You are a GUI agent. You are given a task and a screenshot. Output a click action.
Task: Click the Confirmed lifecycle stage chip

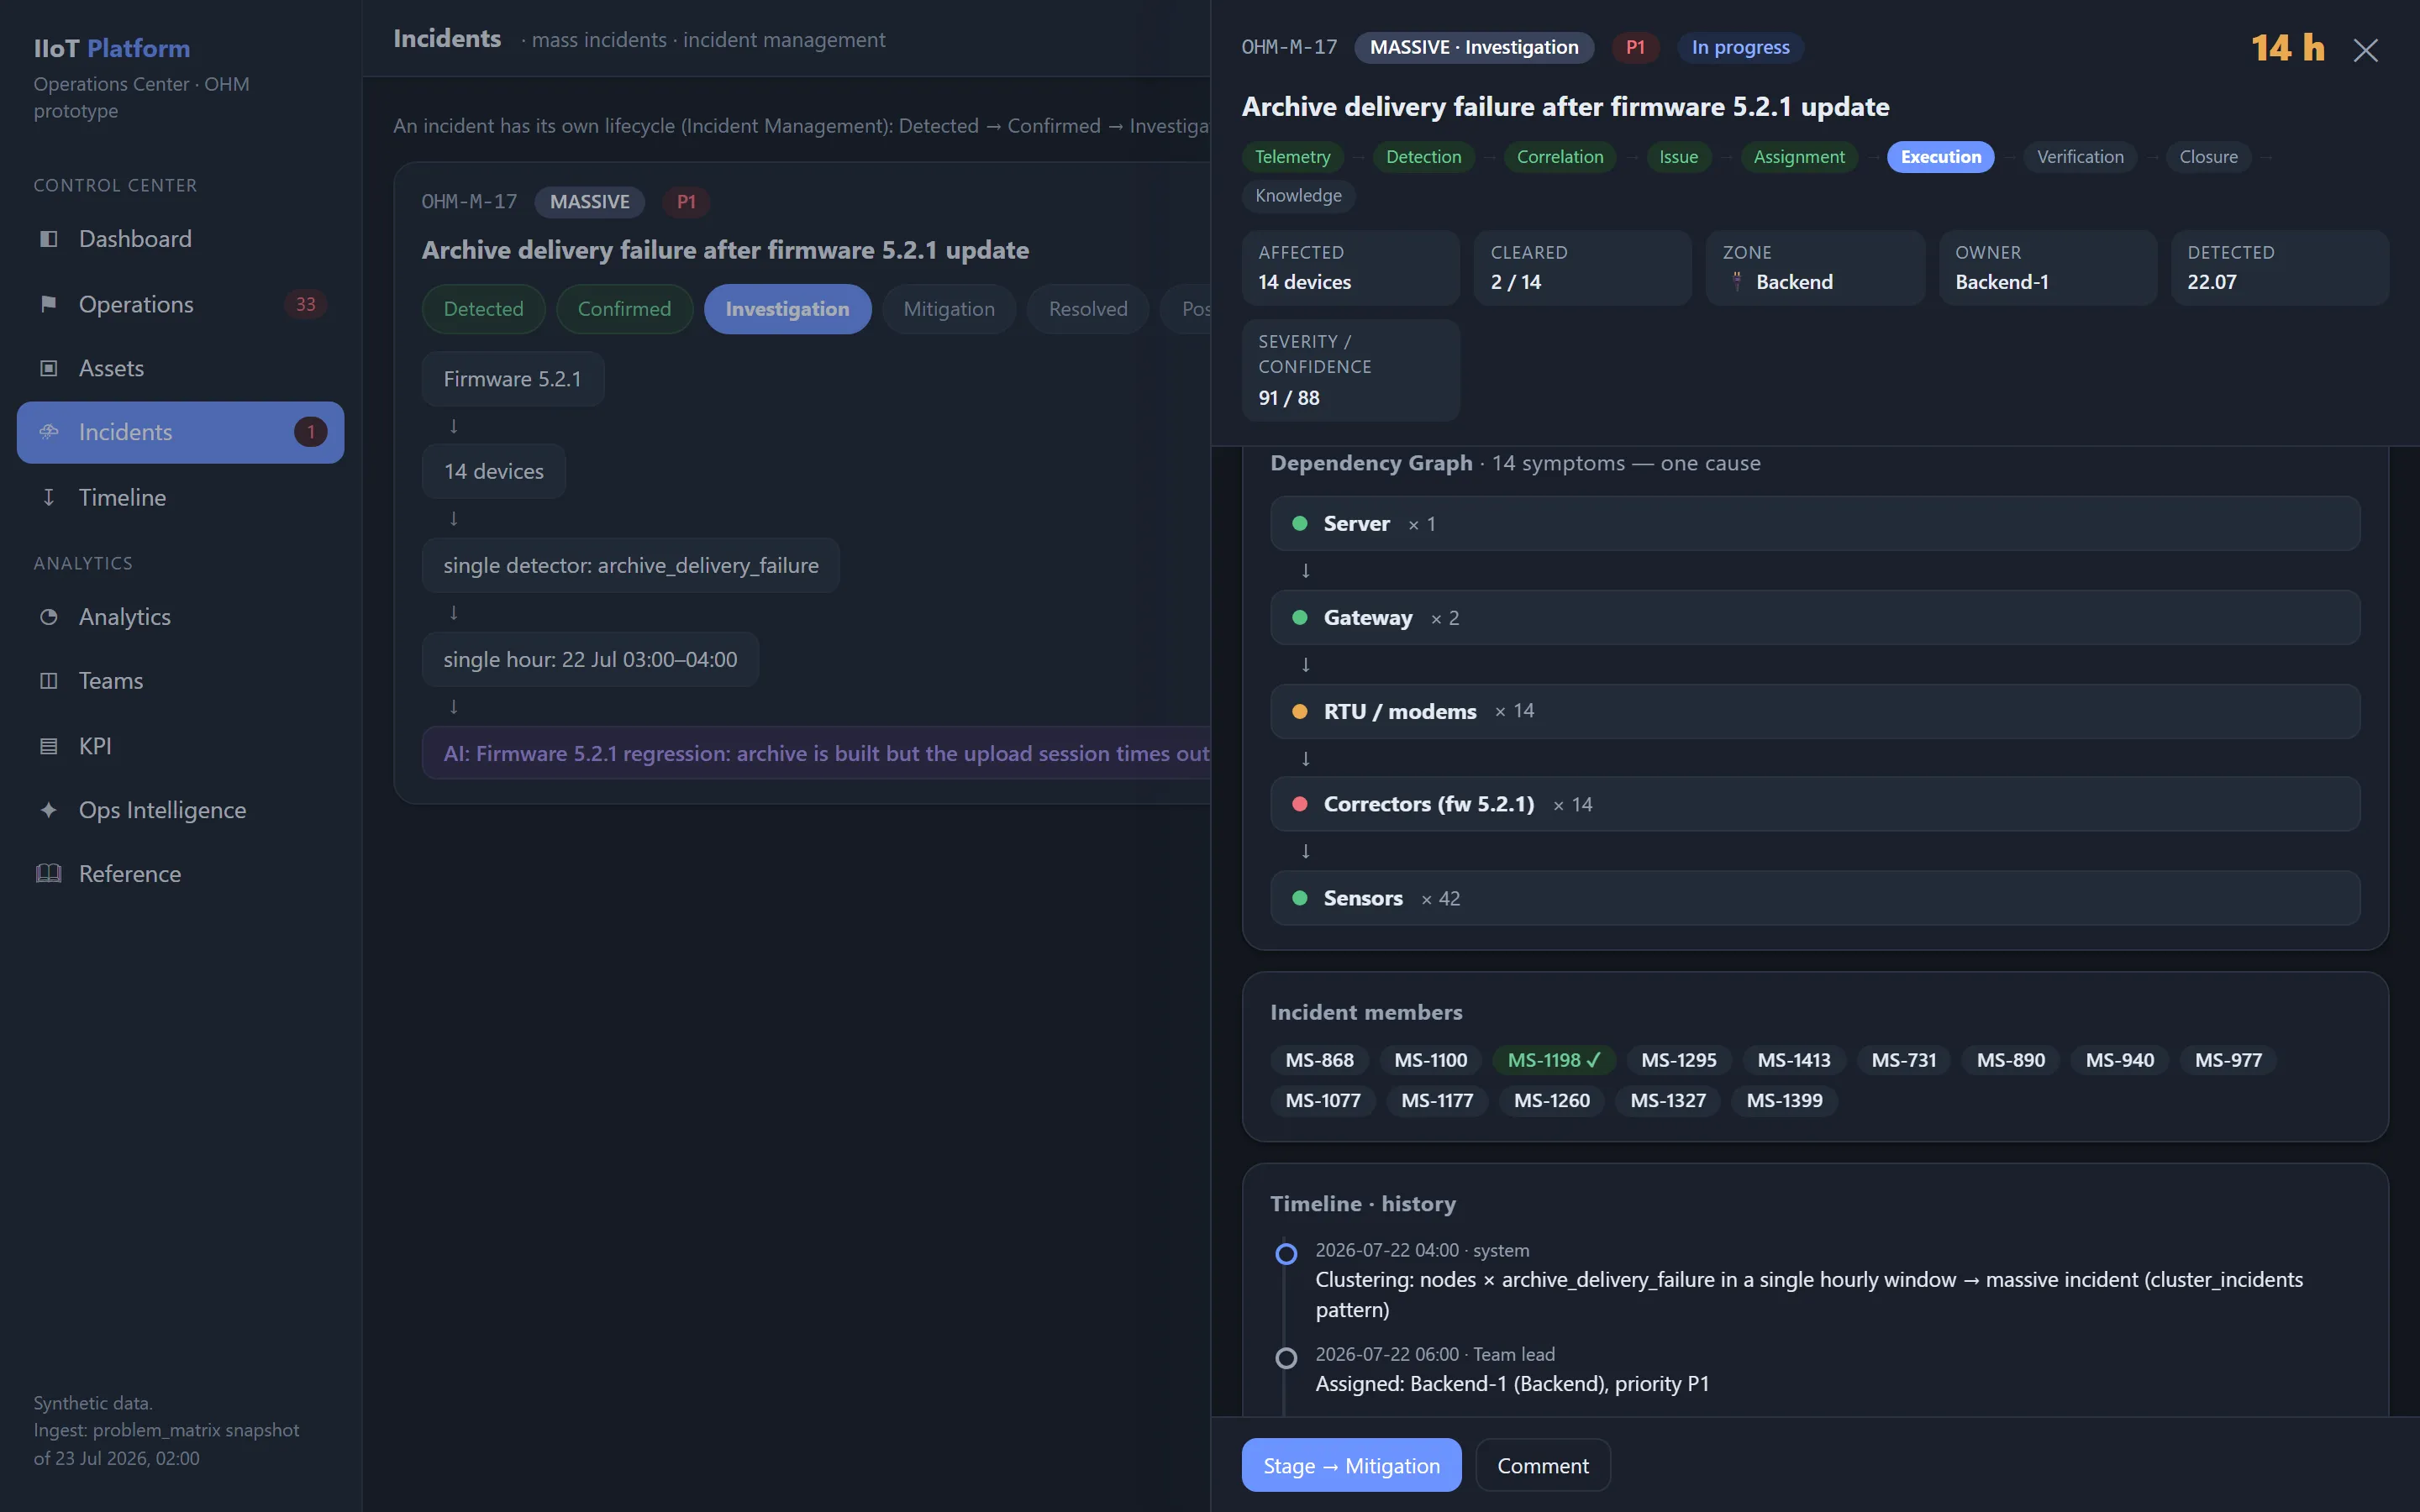624,309
